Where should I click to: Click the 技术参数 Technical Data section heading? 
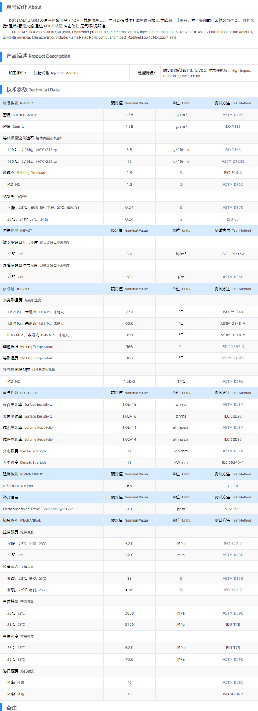pos(33,90)
